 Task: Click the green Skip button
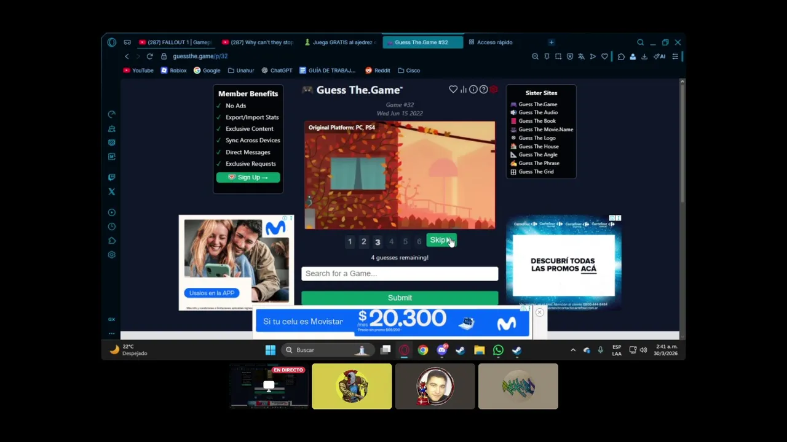click(441, 240)
